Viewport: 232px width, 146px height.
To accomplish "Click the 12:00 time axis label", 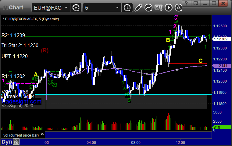I will 180,143.
